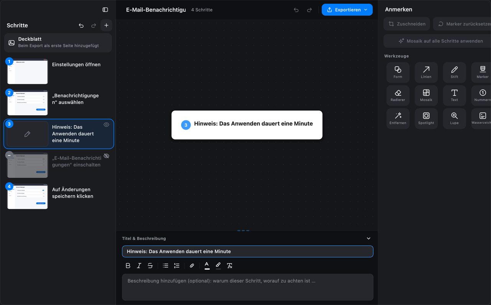The image size is (491, 305).
Task: Open the Exportieren dropdown
Action: tap(347, 10)
